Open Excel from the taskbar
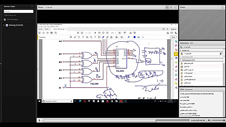Viewport: 226px width, 127px height. click(x=125, y=101)
